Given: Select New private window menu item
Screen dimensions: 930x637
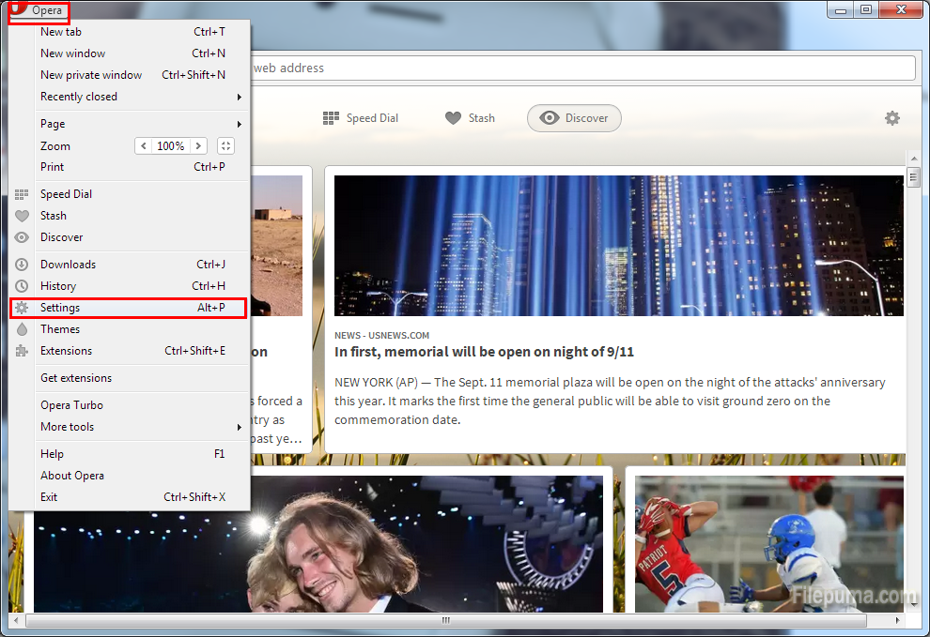Looking at the screenshot, I should tap(91, 75).
